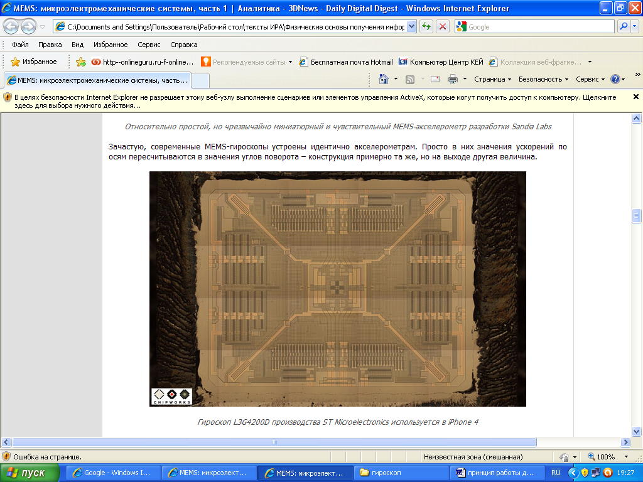Expand Коллекция веб-фрагментов dropdown arrow
Image resolution: width=643 pixels, height=482 pixels.
point(590,62)
